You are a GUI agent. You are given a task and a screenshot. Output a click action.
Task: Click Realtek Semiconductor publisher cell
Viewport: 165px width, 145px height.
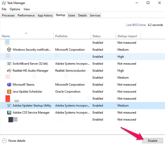pyautogui.click(x=70, y=70)
